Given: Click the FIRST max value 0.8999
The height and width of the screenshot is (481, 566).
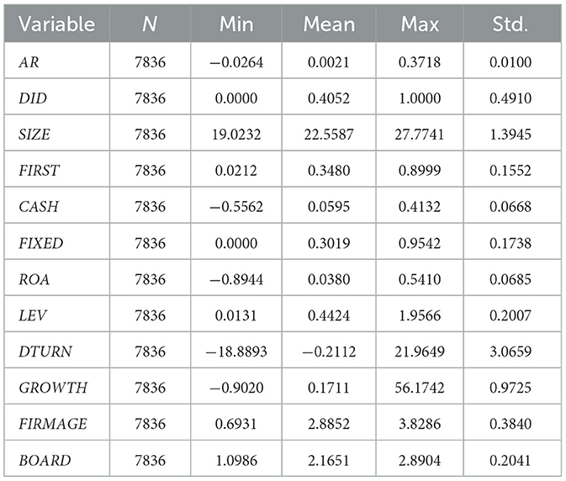Looking at the screenshot, I should point(420,171).
